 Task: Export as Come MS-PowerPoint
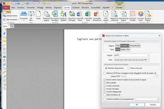[x=97, y=16]
